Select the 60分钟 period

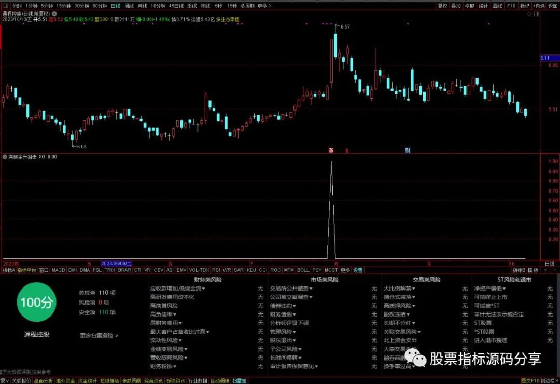[100, 6]
